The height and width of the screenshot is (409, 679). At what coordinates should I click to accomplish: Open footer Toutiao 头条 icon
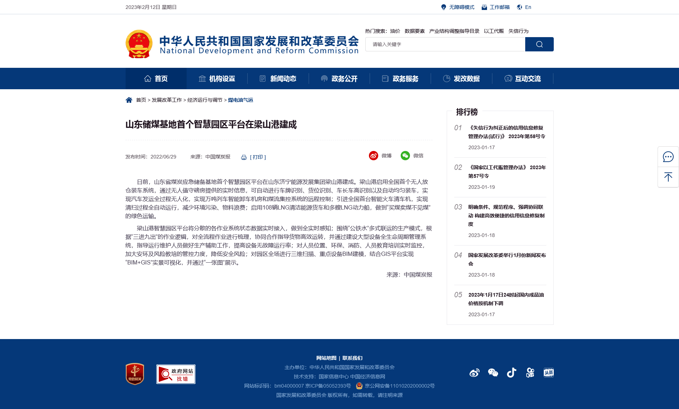[548, 373]
